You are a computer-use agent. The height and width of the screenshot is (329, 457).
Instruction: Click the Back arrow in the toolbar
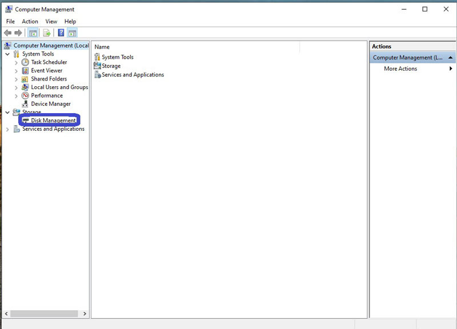tap(7, 33)
